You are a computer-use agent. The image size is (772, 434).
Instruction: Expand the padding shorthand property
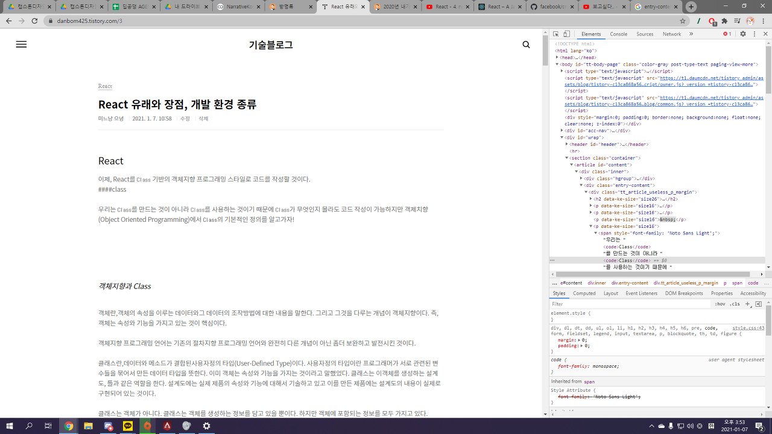(x=580, y=346)
